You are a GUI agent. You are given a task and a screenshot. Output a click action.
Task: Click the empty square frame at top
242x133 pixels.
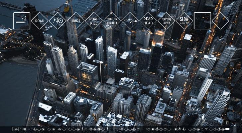pyautogui.click(x=202, y=21)
